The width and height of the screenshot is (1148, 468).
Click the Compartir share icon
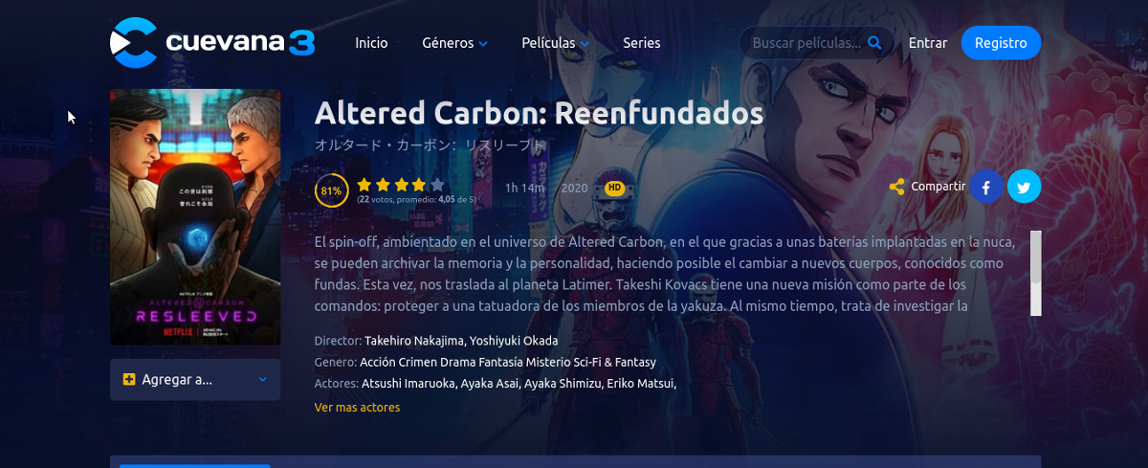pyautogui.click(x=896, y=187)
